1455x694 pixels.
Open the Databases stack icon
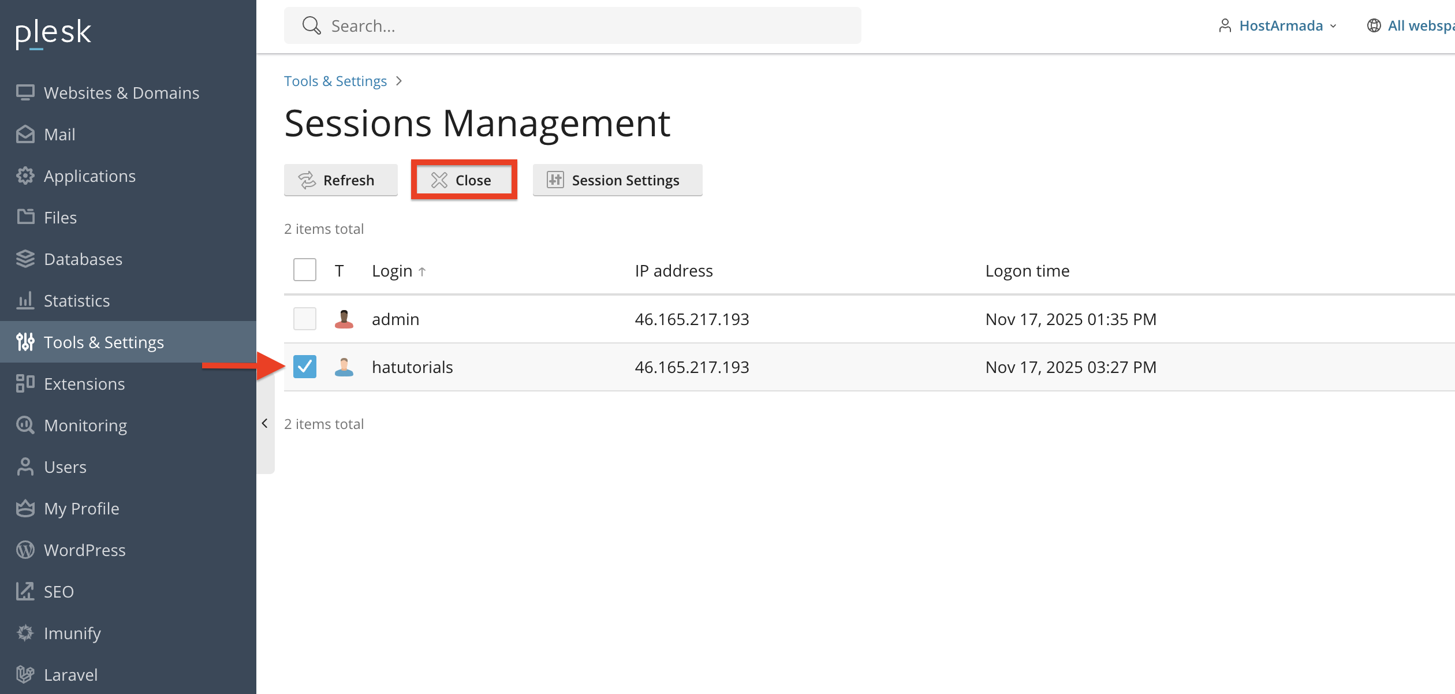pos(25,259)
